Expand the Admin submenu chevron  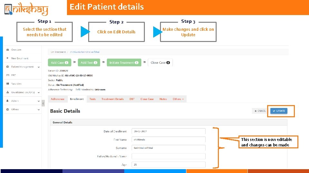(39, 101)
